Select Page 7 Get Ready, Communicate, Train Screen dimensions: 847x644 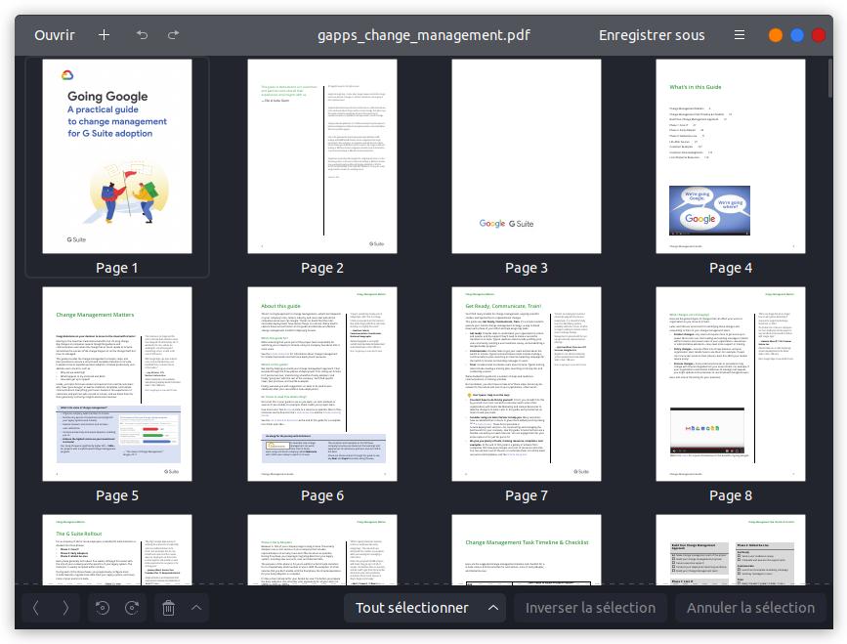(x=527, y=384)
